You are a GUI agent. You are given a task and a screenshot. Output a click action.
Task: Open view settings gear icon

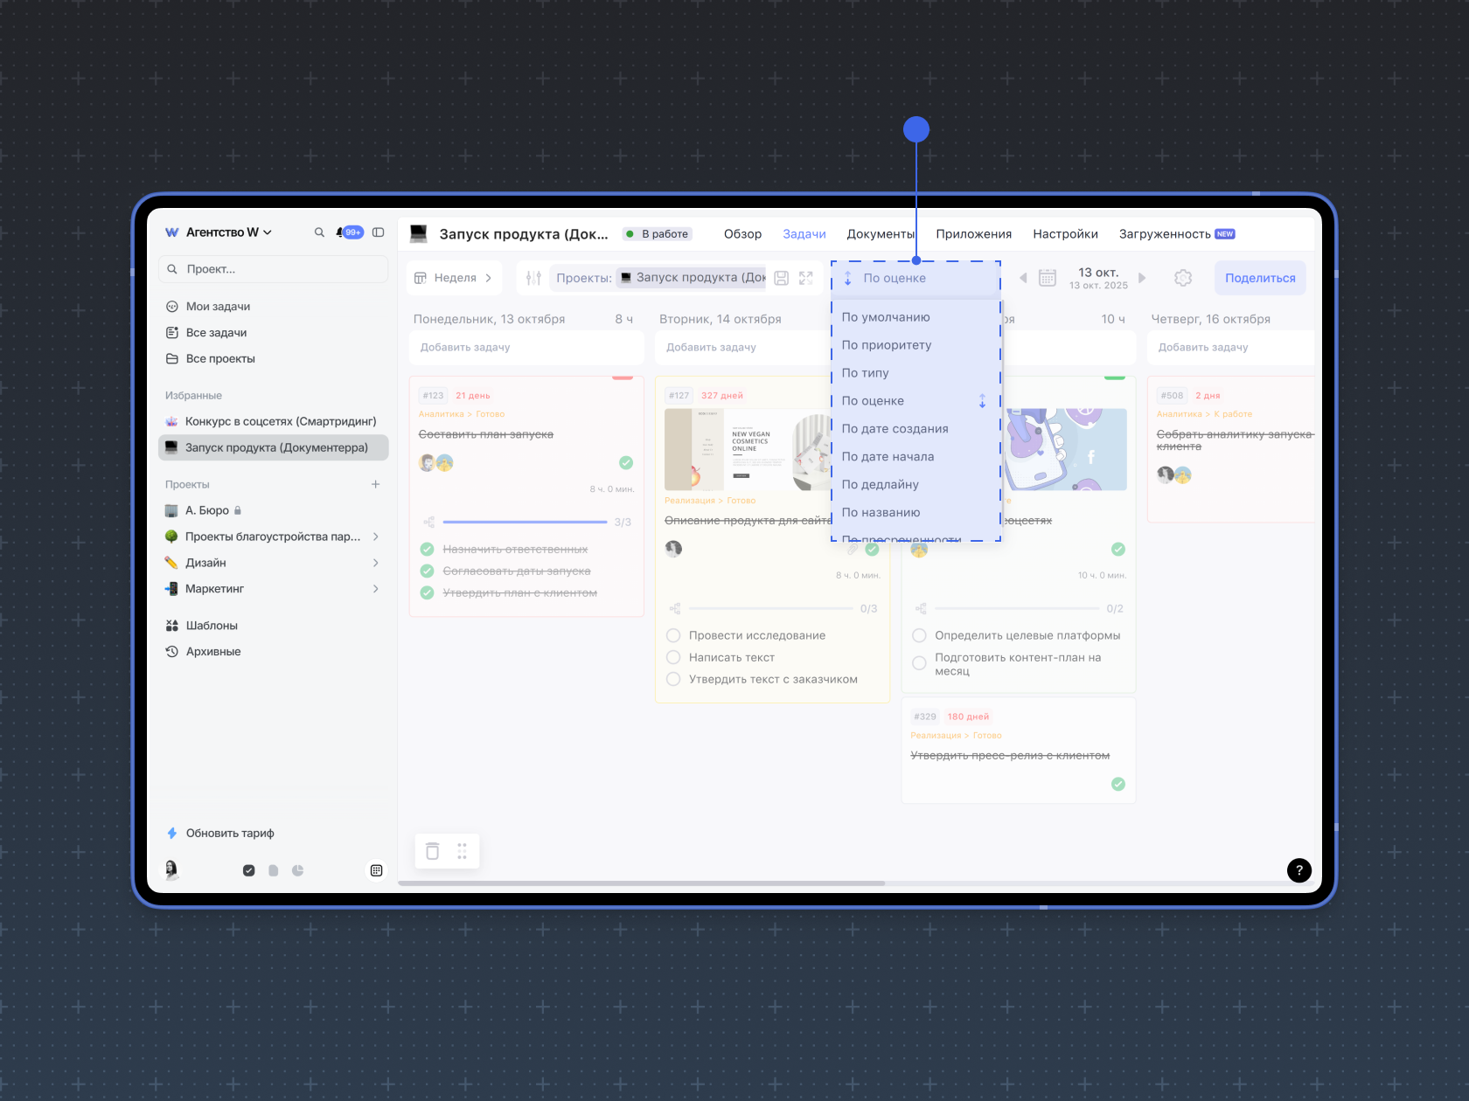coord(1183,278)
